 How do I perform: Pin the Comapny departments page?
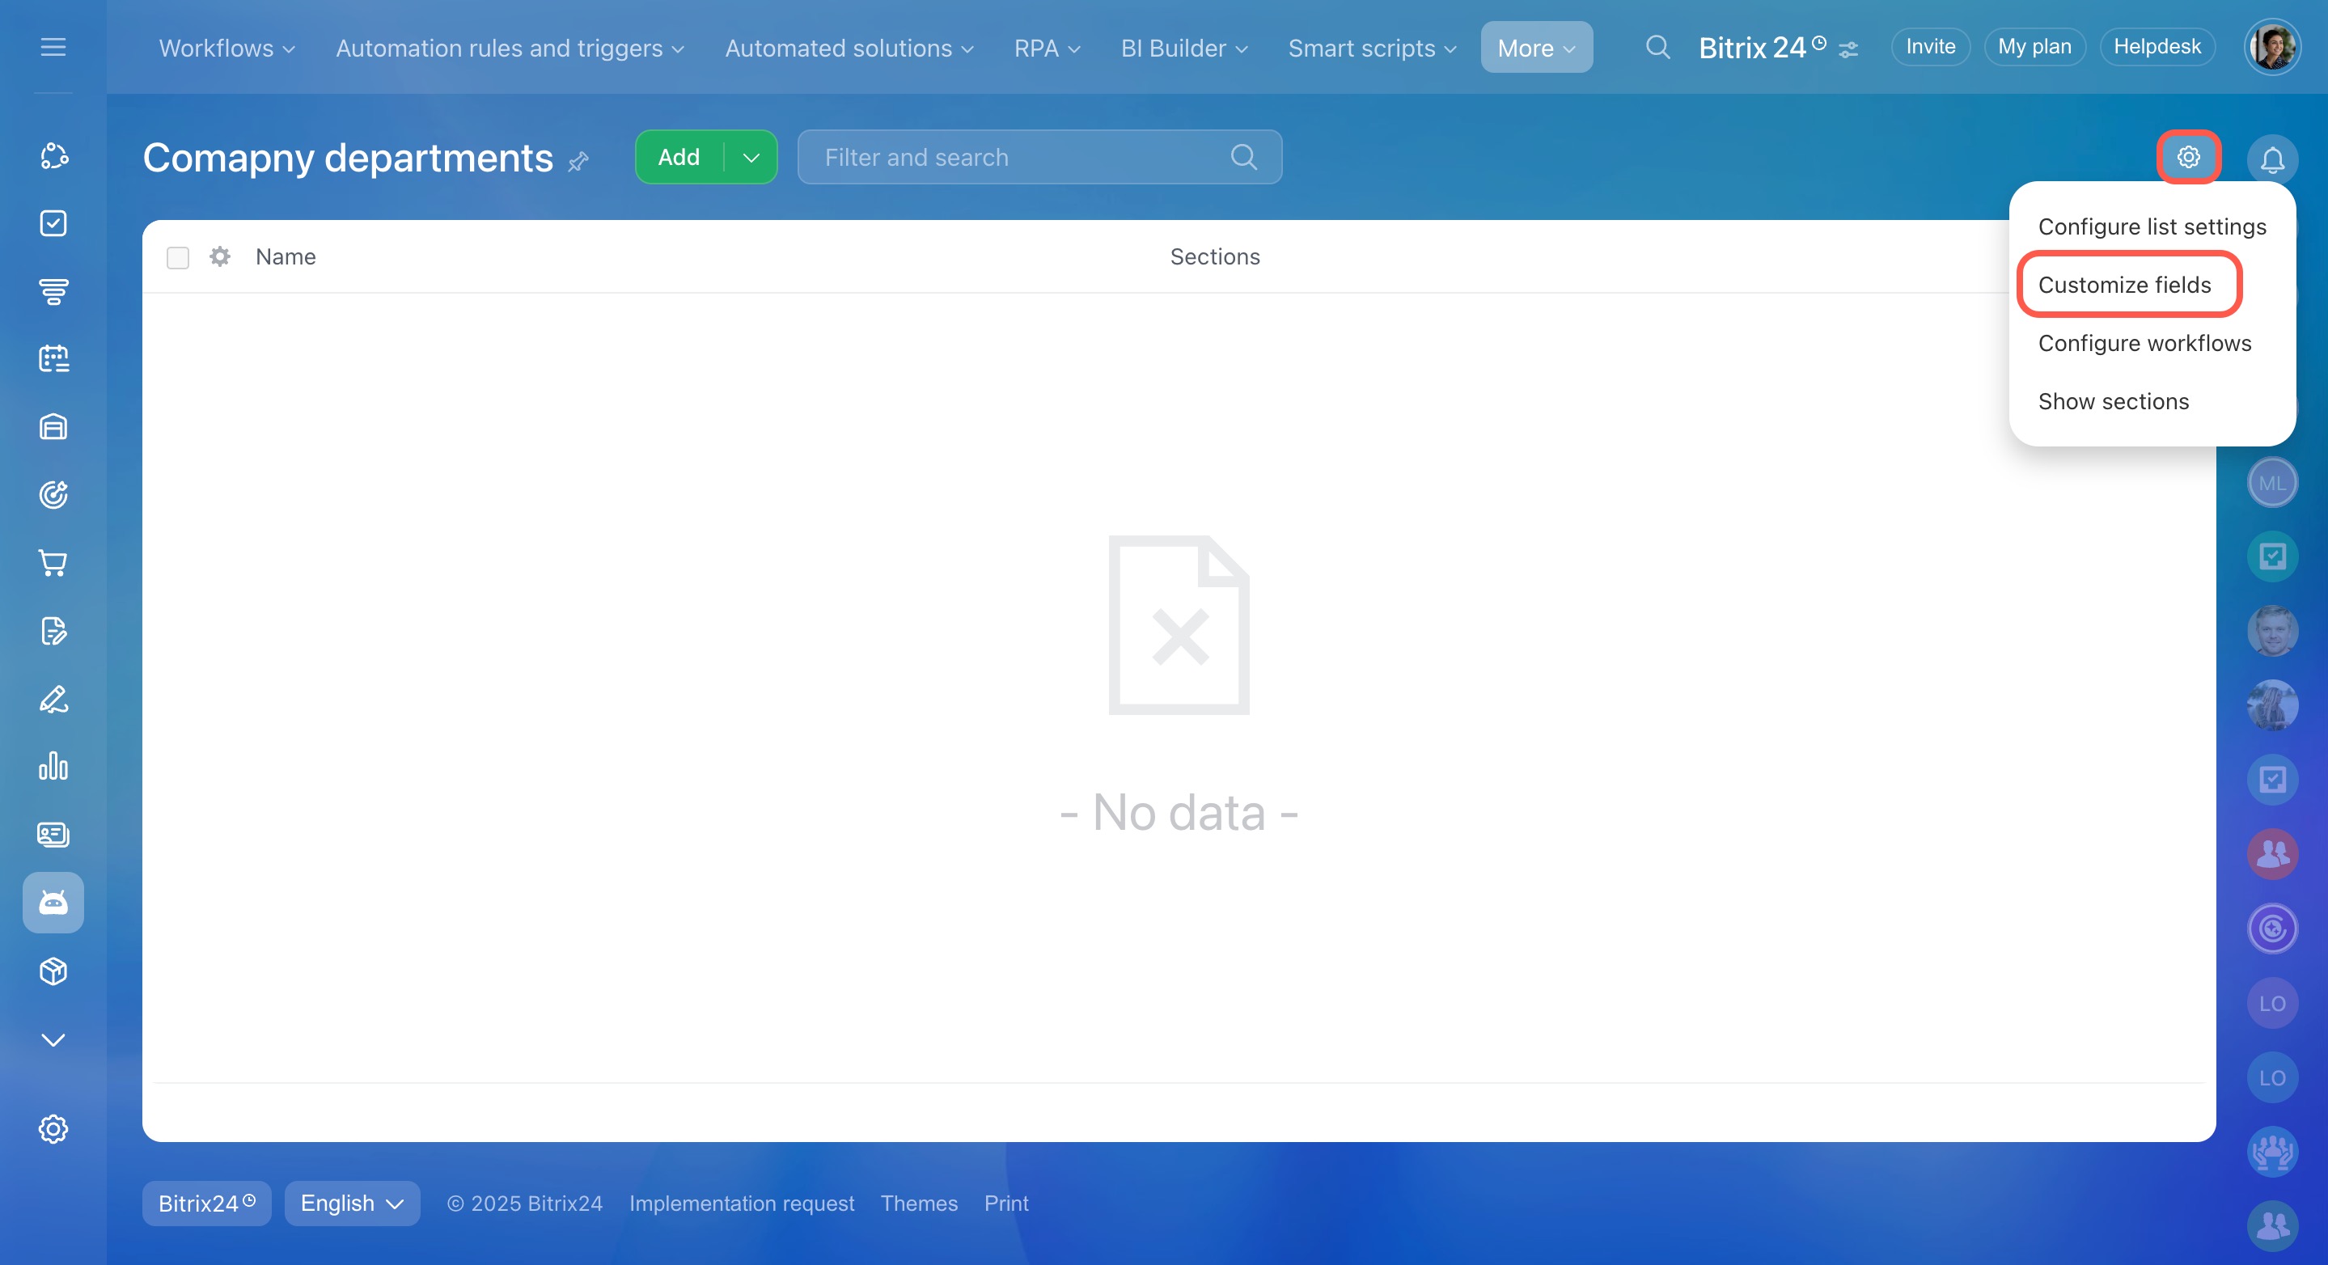tap(578, 161)
